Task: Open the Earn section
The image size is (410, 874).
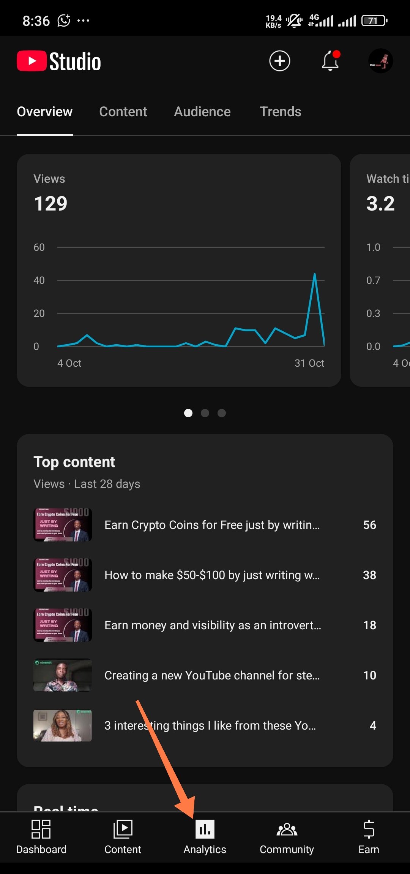Action: click(369, 837)
